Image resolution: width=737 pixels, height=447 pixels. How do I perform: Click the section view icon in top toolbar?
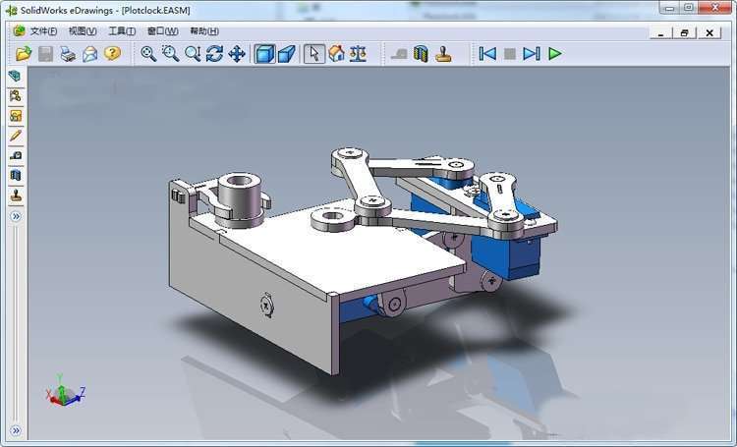point(422,54)
